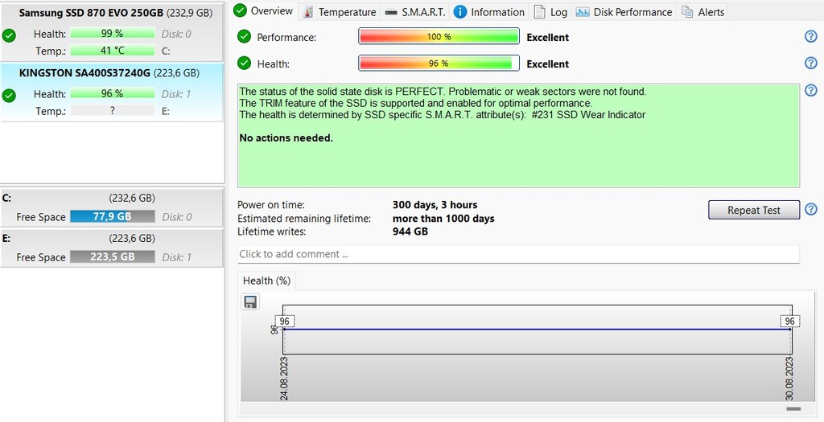Click the Performance green checkmark icon

[244, 36]
